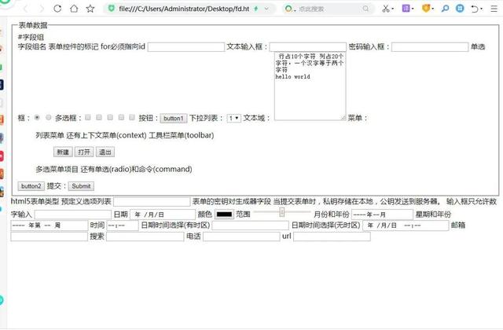Image resolution: width=503 pixels, height=330 pixels.
Task: Open the 下拉列表 select showing 1
Action: click(233, 118)
